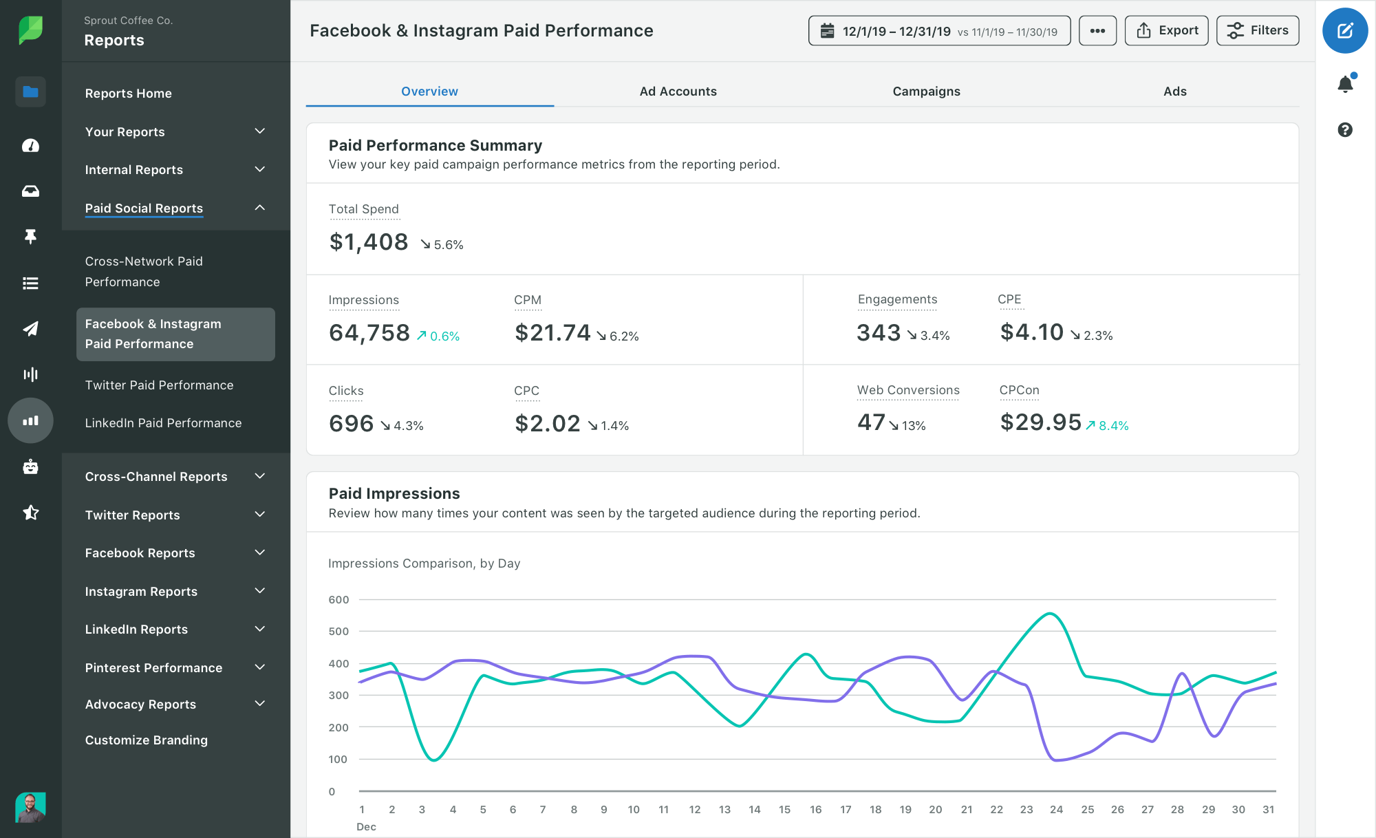
Task: Open the bot automation icon
Action: pyautogui.click(x=30, y=466)
